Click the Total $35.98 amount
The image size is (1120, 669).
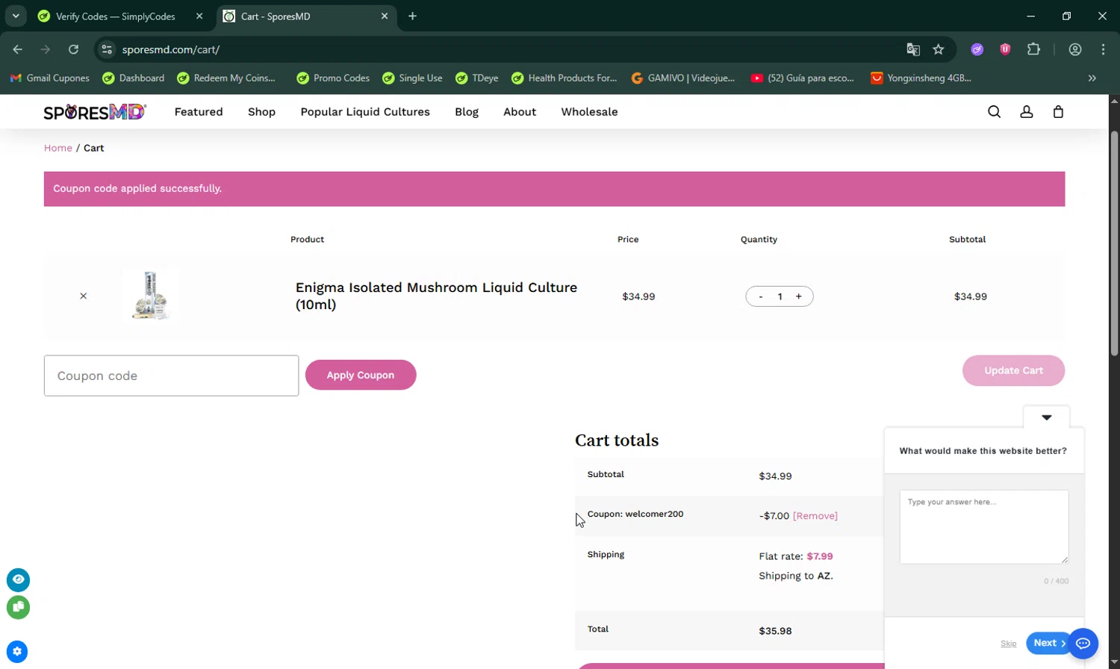[x=775, y=631]
